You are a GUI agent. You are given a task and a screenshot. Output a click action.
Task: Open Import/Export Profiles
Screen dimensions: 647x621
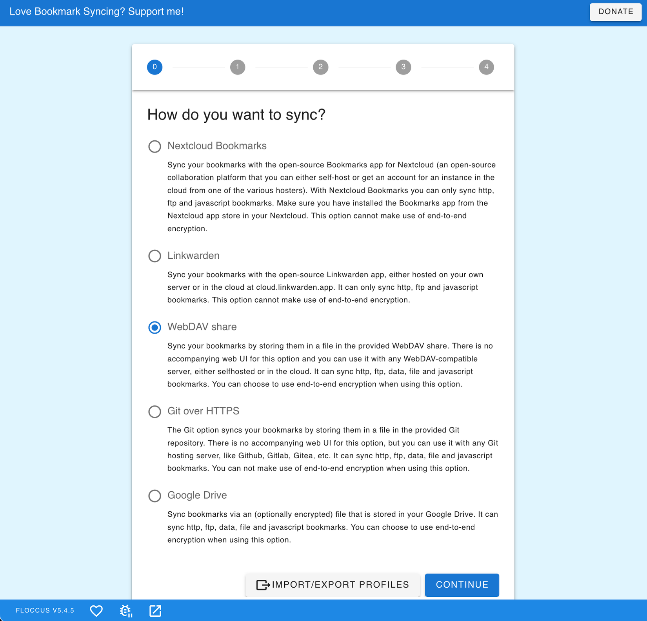332,585
